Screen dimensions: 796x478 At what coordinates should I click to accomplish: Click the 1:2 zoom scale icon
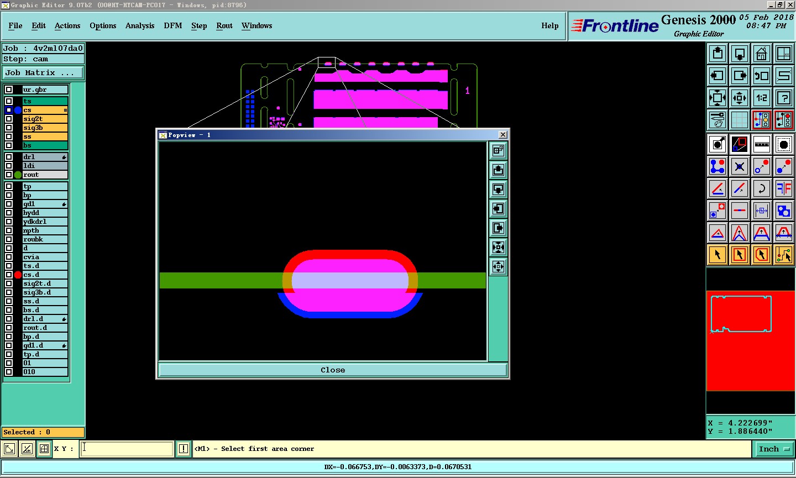[762, 98]
